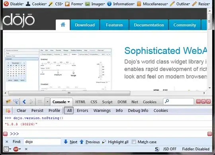Click the break on all errors icon
Screen dimensions: 215x155
(x=8, y=111)
